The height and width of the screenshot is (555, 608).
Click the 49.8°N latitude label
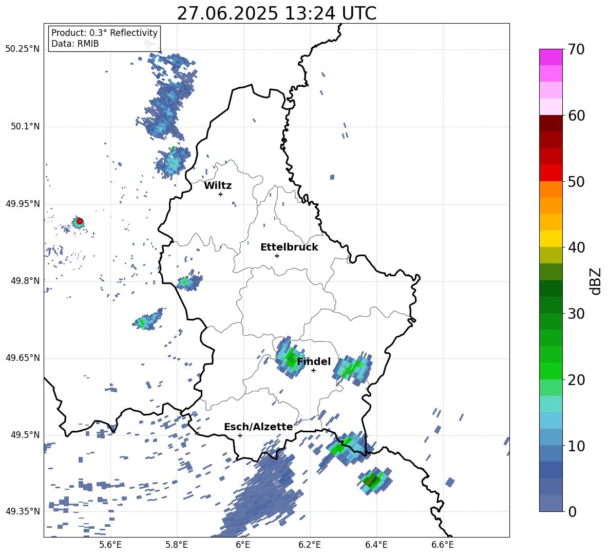pos(25,281)
